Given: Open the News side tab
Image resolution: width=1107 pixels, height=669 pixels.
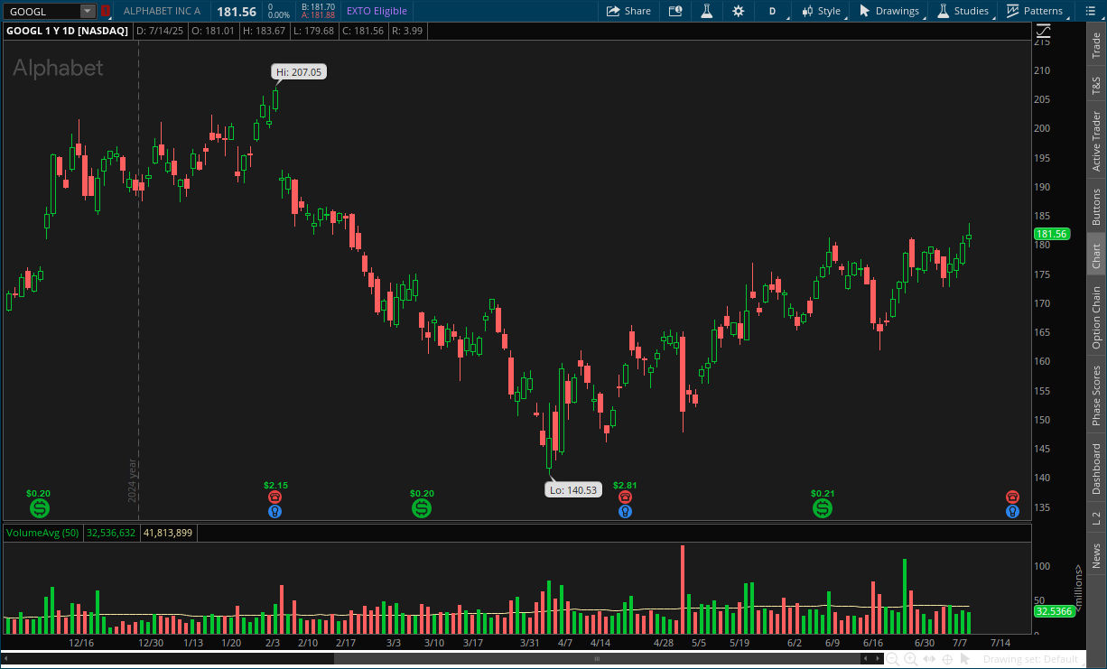Looking at the screenshot, I should click(x=1096, y=555).
